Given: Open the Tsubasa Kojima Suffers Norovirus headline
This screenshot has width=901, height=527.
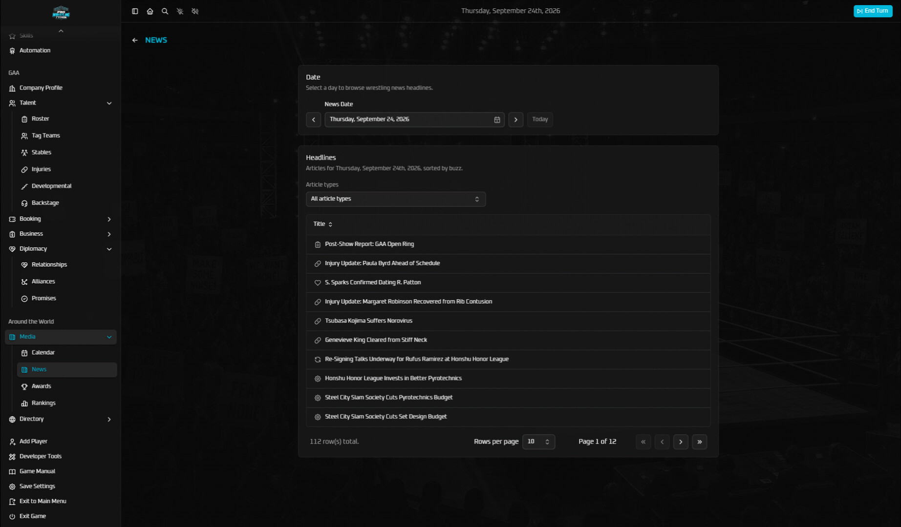Looking at the screenshot, I should click(x=508, y=321).
